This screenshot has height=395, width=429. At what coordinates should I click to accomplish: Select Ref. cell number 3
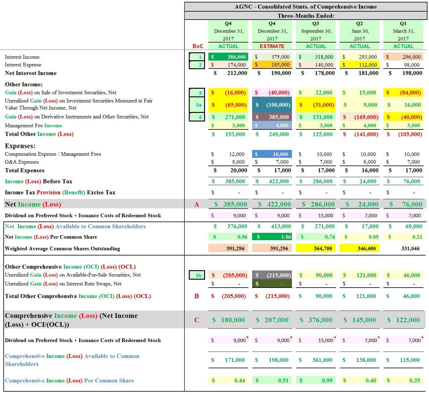point(197,93)
